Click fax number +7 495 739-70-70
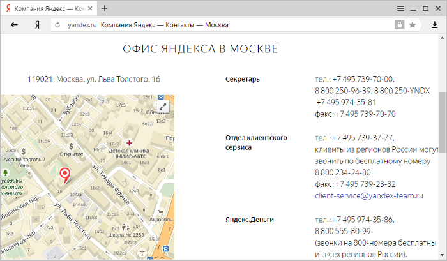 pos(366,114)
